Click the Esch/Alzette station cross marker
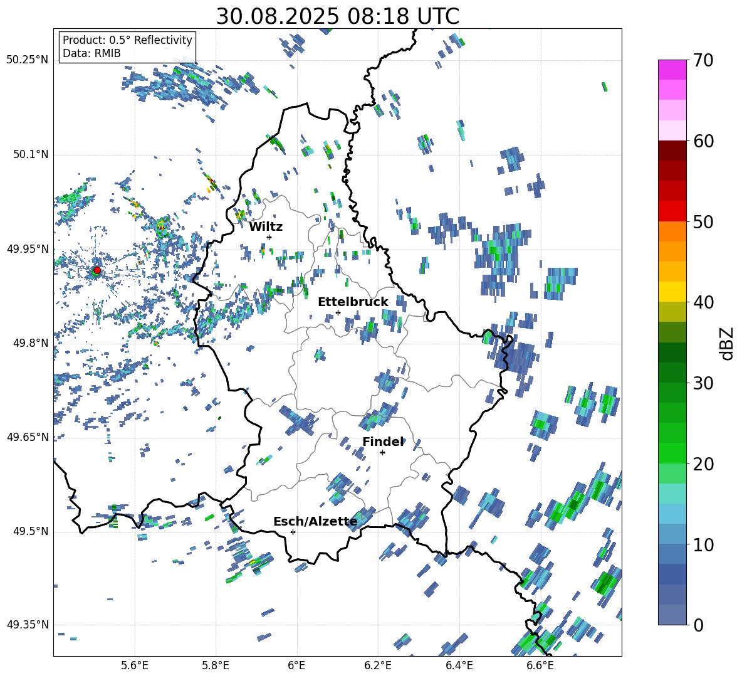Image resolution: width=742 pixels, height=678 pixels. coord(293,532)
